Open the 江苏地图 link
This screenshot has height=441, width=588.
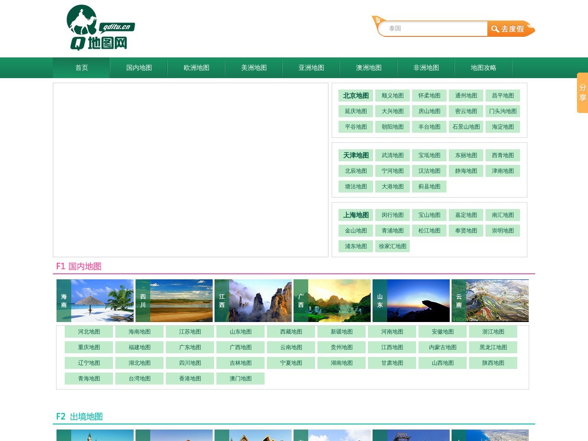click(190, 332)
